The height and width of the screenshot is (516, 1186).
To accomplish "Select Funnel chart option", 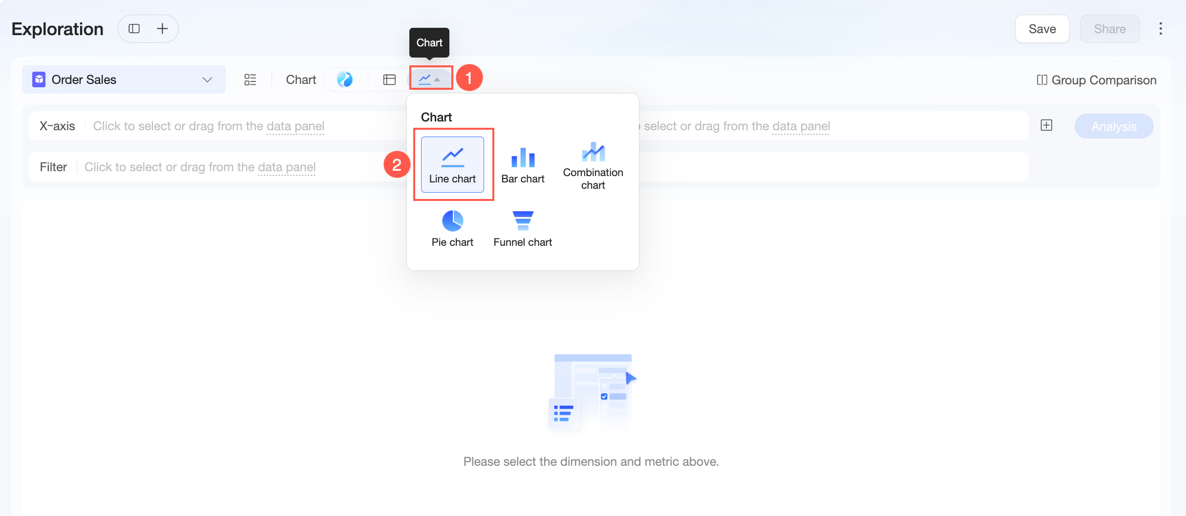I will point(523,229).
